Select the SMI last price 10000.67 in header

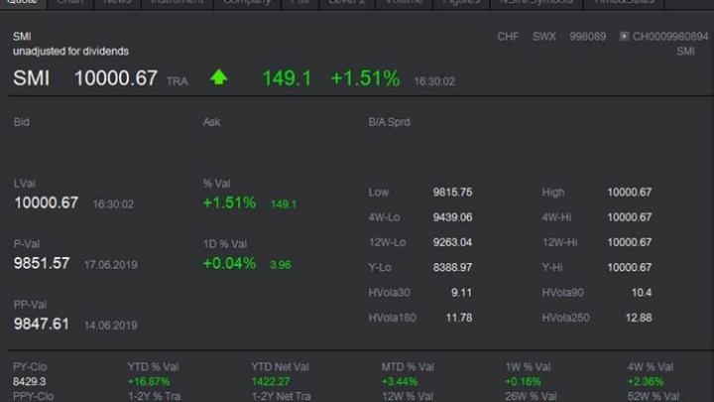point(116,78)
